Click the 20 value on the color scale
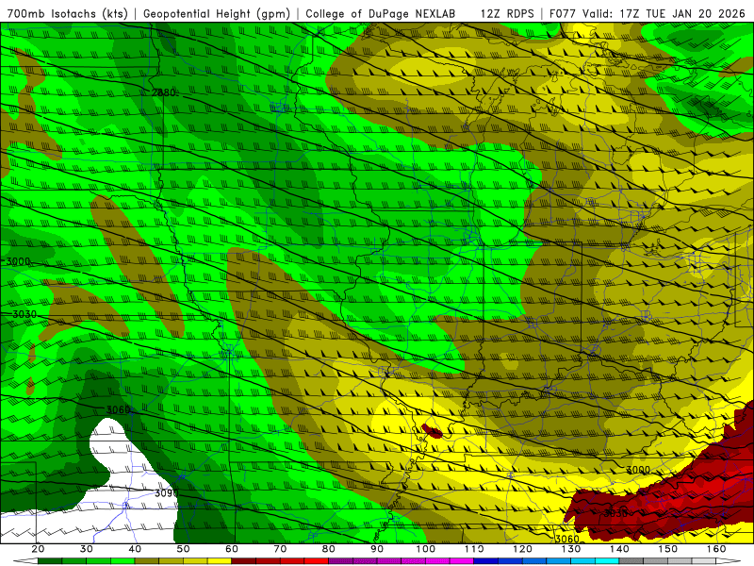 click(x=38, y=549)
